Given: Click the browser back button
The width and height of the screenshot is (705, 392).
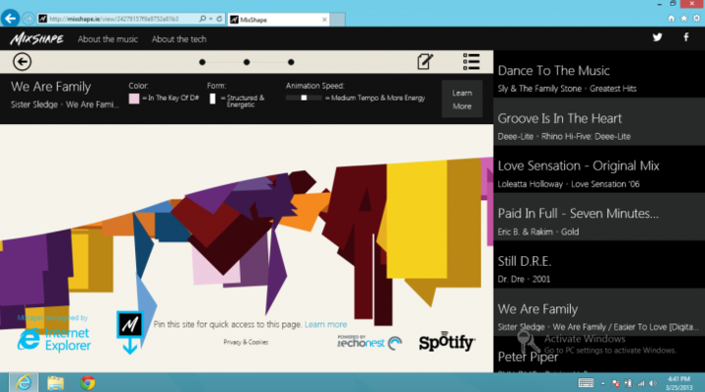Looking at the screenshot, I should tap(11, 19).
